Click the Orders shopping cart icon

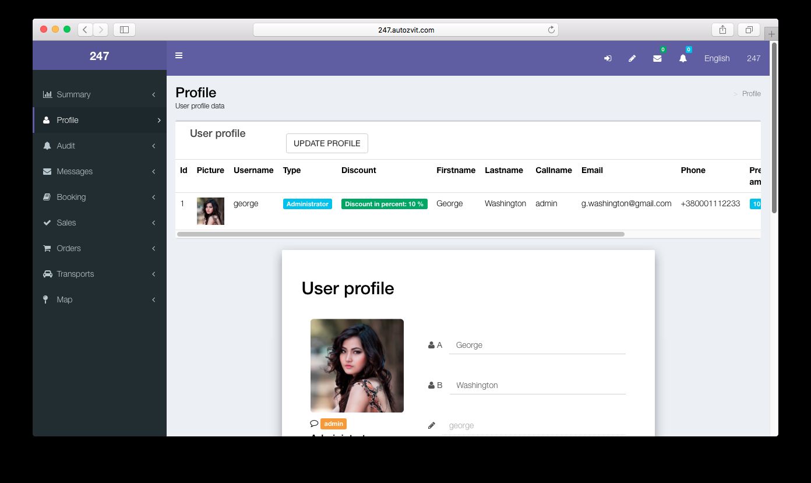click(47, 248)
